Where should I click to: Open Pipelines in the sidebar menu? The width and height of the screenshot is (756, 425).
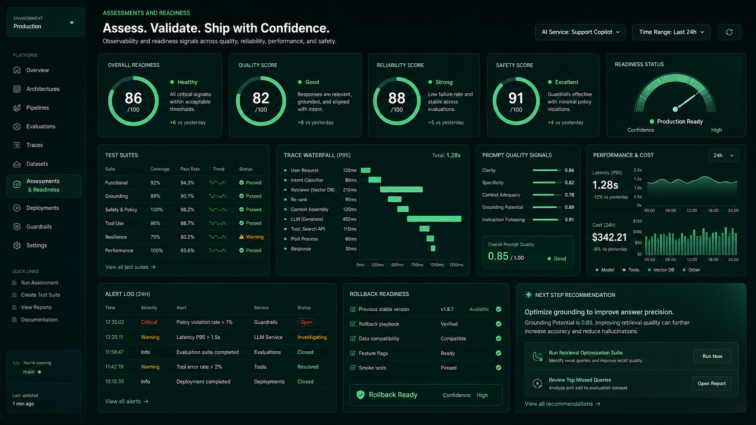click(38, 108)
